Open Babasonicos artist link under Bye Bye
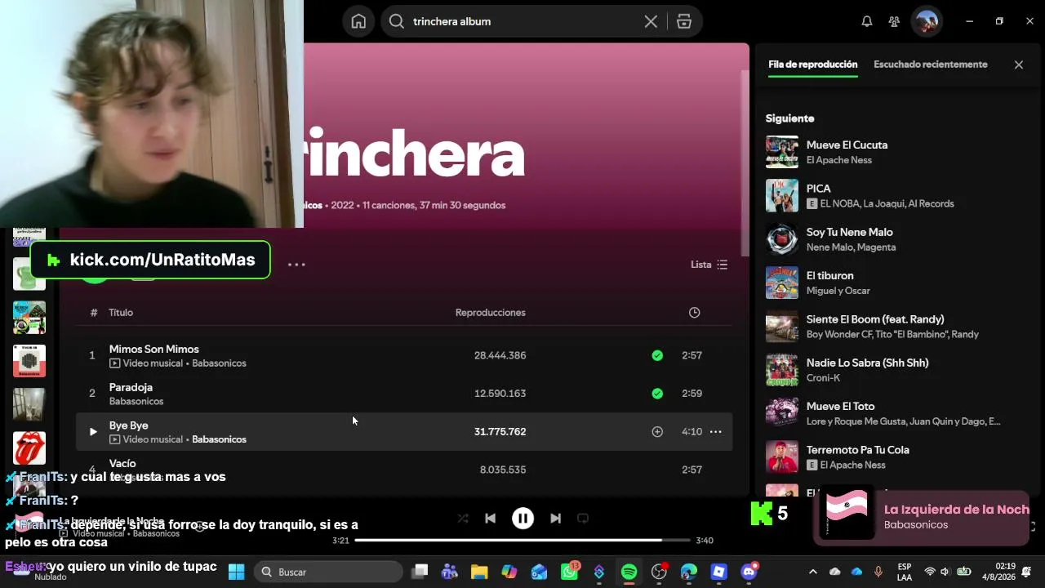The width and height of the screenshot is (1045, 588). [219, 439]
